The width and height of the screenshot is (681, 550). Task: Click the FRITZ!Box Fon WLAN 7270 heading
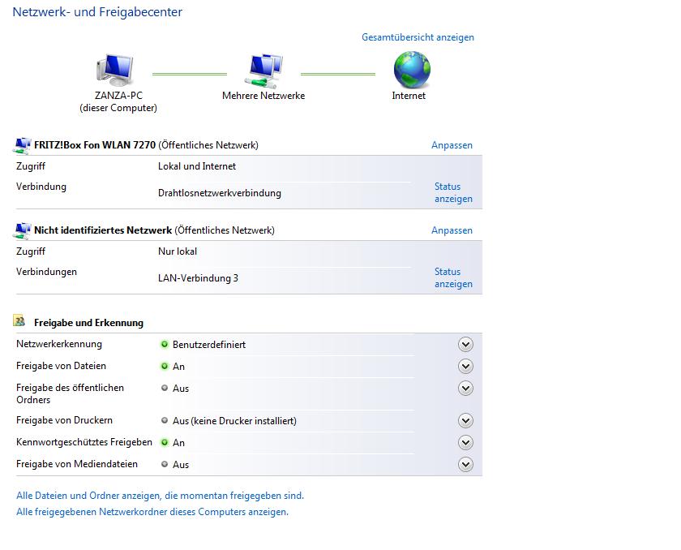[x=95, y=145]
